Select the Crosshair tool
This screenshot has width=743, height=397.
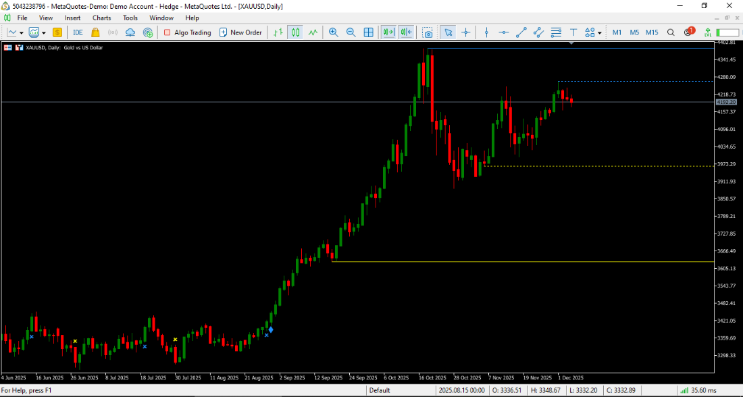(x=465, y=32)
